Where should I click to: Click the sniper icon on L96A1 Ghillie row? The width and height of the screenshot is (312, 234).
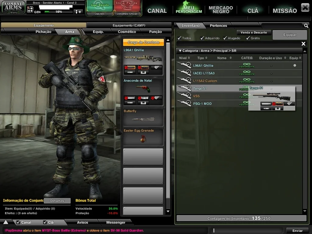(184, 65)
